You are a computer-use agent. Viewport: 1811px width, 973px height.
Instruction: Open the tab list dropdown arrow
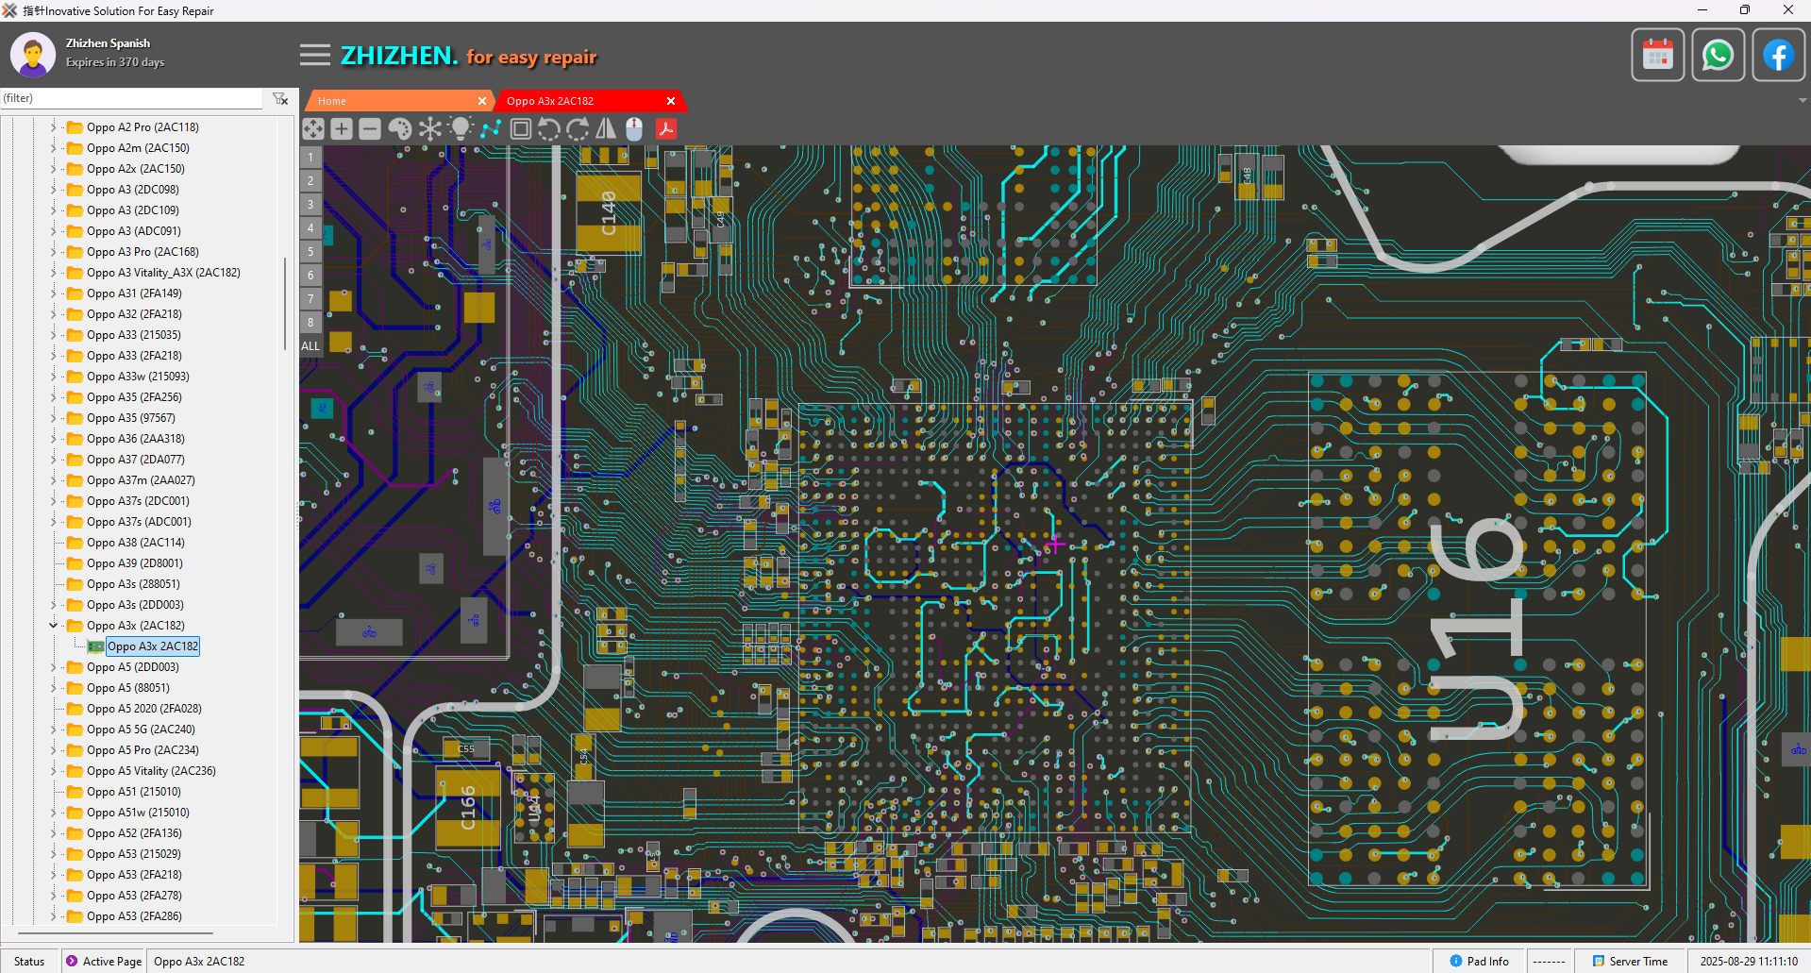1803,101
